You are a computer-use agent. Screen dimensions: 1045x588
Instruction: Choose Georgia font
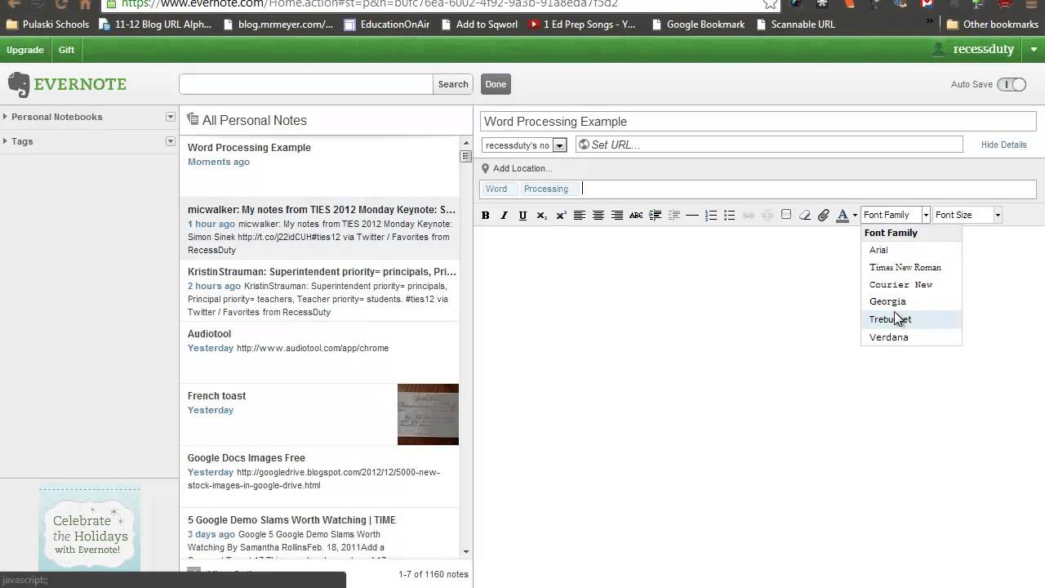(x=912, y=301)
